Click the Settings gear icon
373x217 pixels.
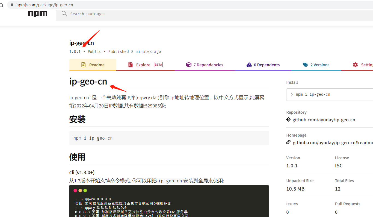355,65
